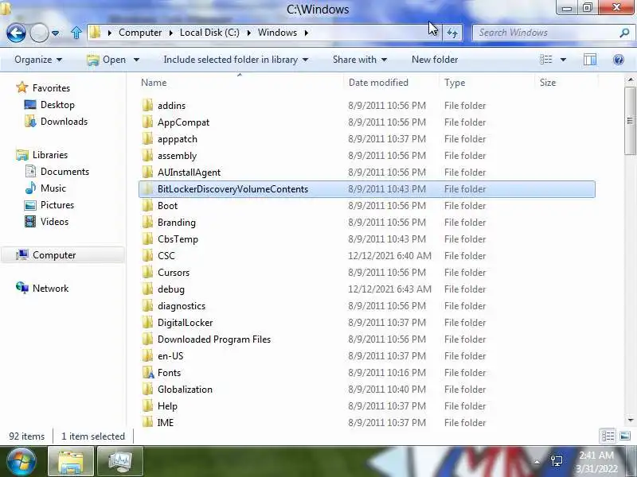Sort by the Type column header
The height and width of the screenshot is (477, 637).
click(455, 83)
